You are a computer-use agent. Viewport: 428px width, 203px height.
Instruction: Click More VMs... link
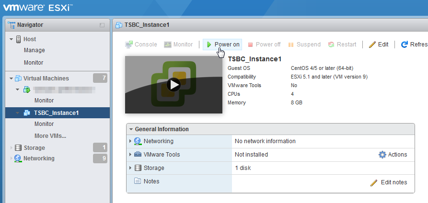point(50,135)
